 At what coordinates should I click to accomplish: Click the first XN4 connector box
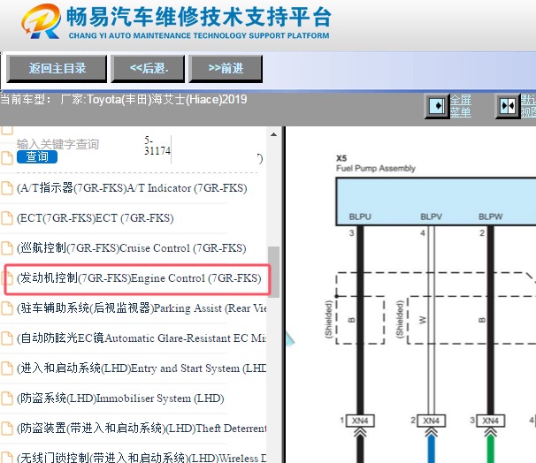(360, 421)
